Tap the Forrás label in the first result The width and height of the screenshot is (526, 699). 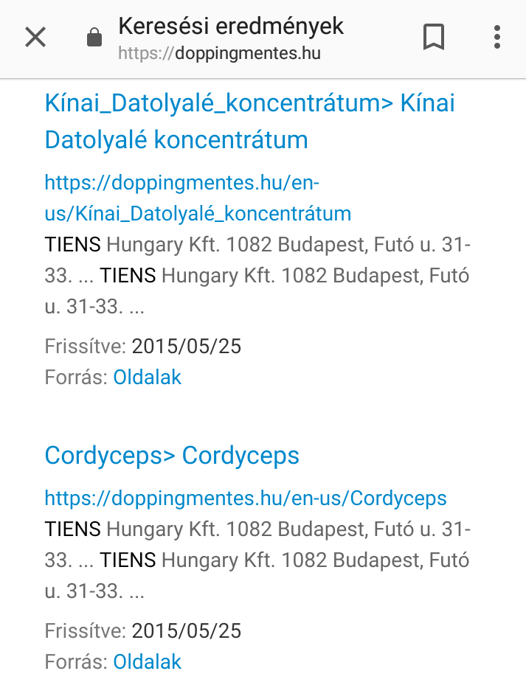[76, 377]
